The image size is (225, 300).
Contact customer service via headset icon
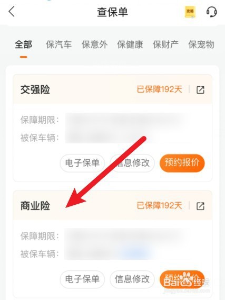coord(212,12)
